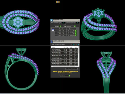Viewport: 125px width, 94px height.
Task: Click the green Save Report button
Action: [x=74, y=26]
